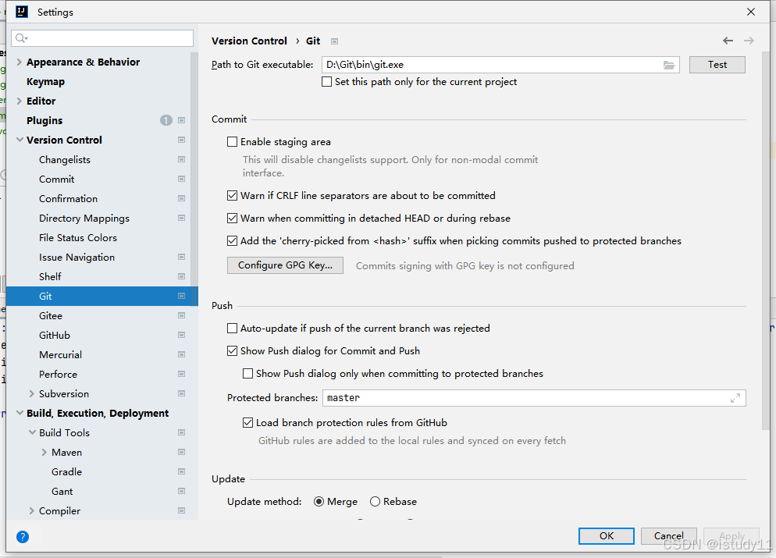Viewport: 776px width, 558px height.
Task: Confirm with the OK button
Action: coord(607,535)
